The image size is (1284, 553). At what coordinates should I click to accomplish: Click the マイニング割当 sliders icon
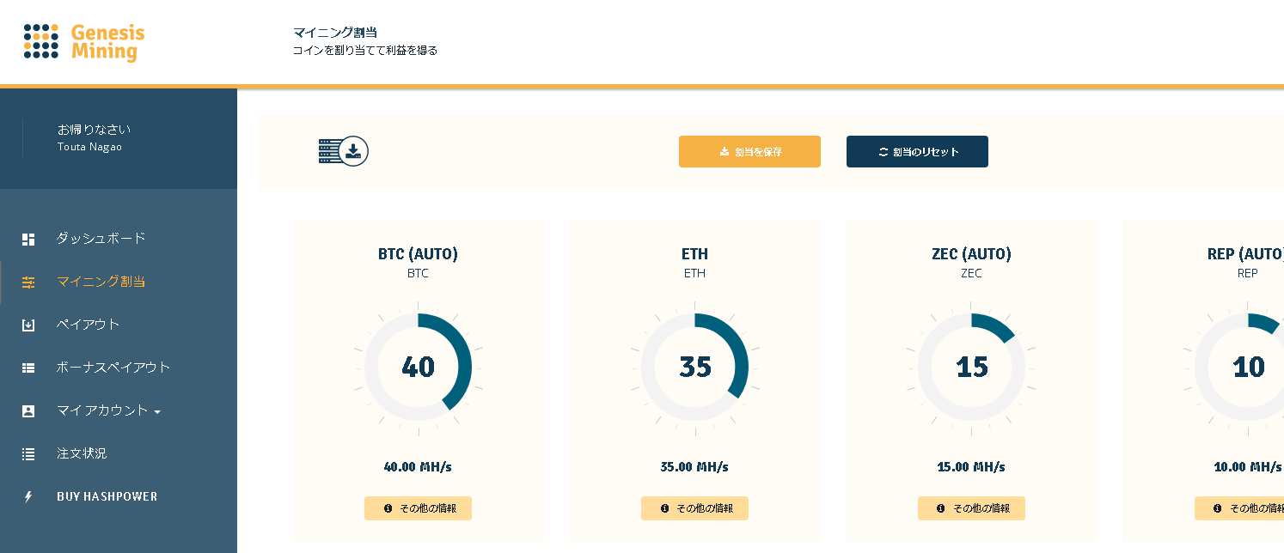coord(28,282)
